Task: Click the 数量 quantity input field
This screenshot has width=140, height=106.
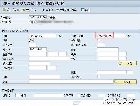Action: point(112,72)
